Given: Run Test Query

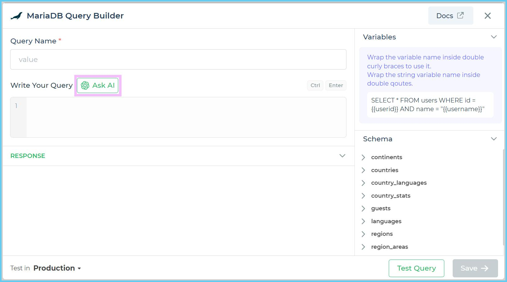Looking at the screenshot, I should (416, 268).
